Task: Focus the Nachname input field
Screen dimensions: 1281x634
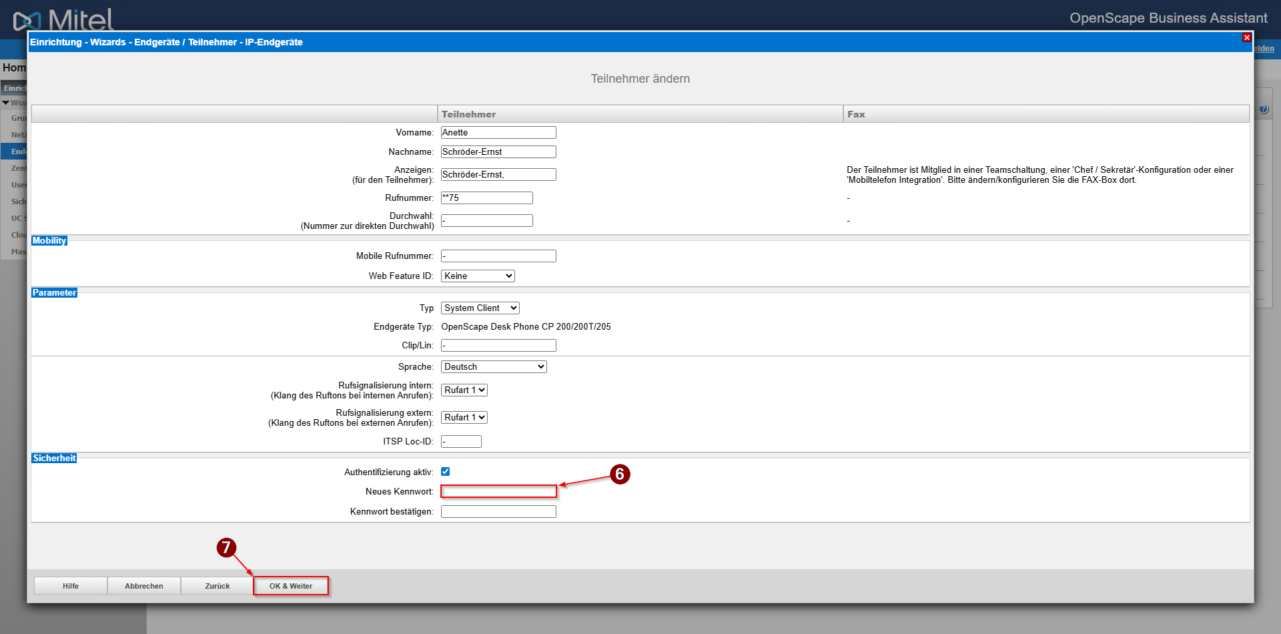Action: tap(498, 152)
